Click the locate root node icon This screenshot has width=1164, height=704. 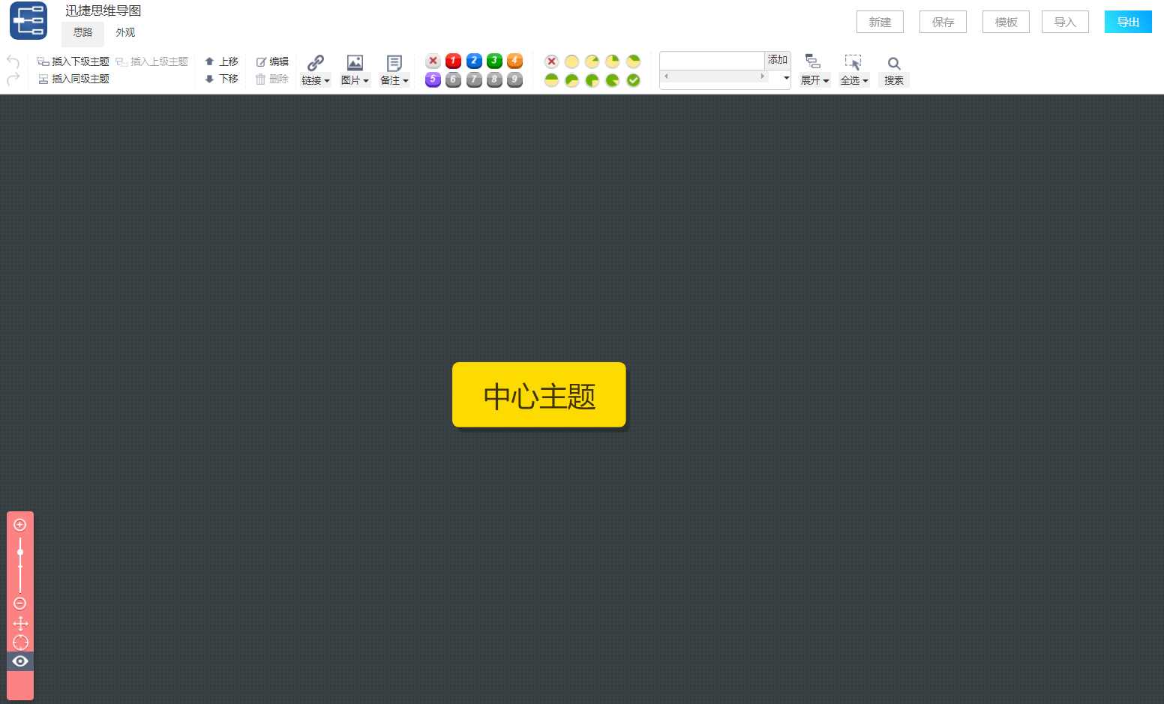pos(20,643)
